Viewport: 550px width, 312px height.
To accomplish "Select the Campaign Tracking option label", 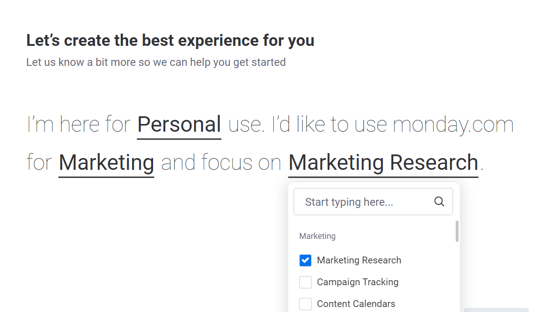I will [x=357, y=282].
